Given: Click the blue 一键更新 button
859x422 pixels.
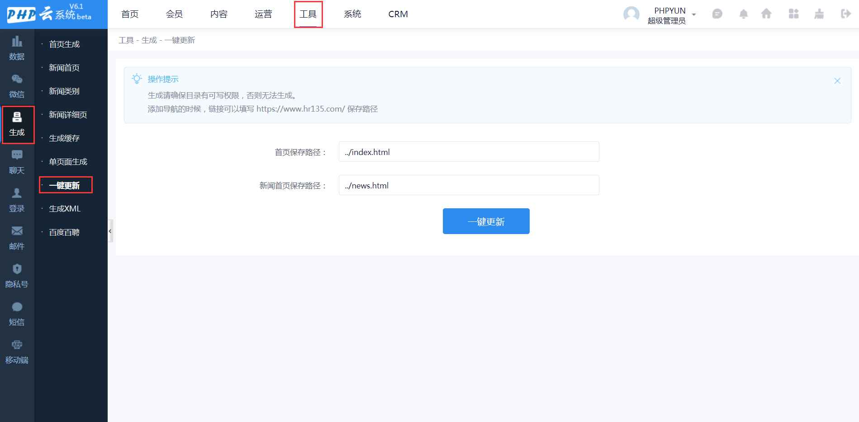Looking at the screenshot, I should coord(486,221).
